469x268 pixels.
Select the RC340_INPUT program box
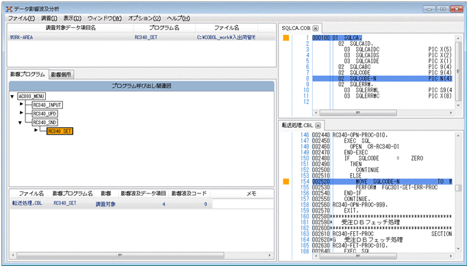(x=47, y=105)
